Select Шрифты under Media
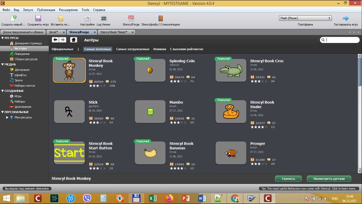The image size is (362, 204). tap(20, 75)
